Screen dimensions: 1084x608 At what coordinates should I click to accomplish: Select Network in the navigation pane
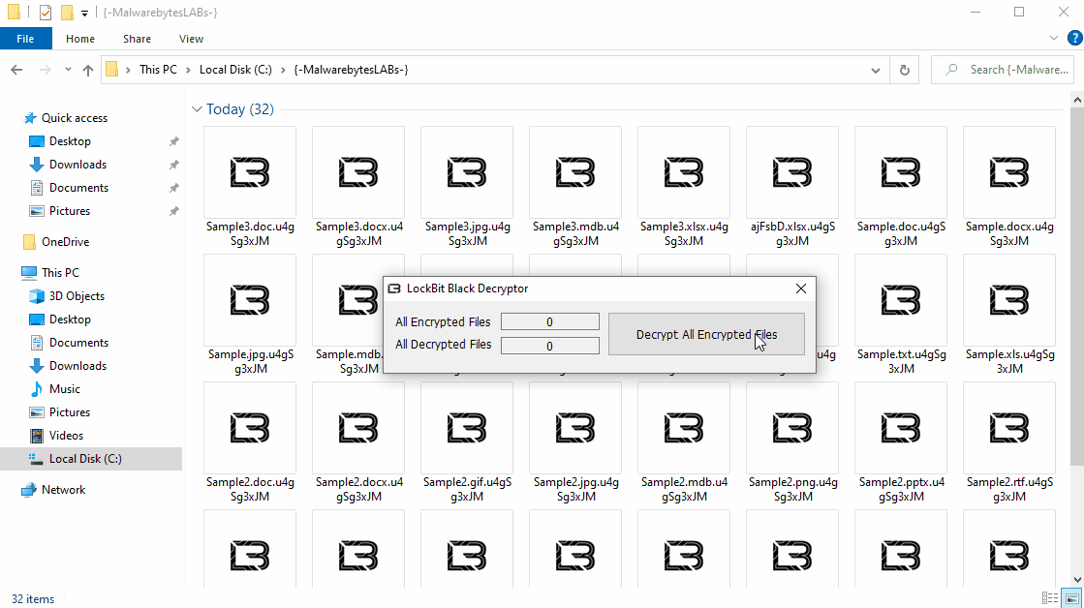63,490
